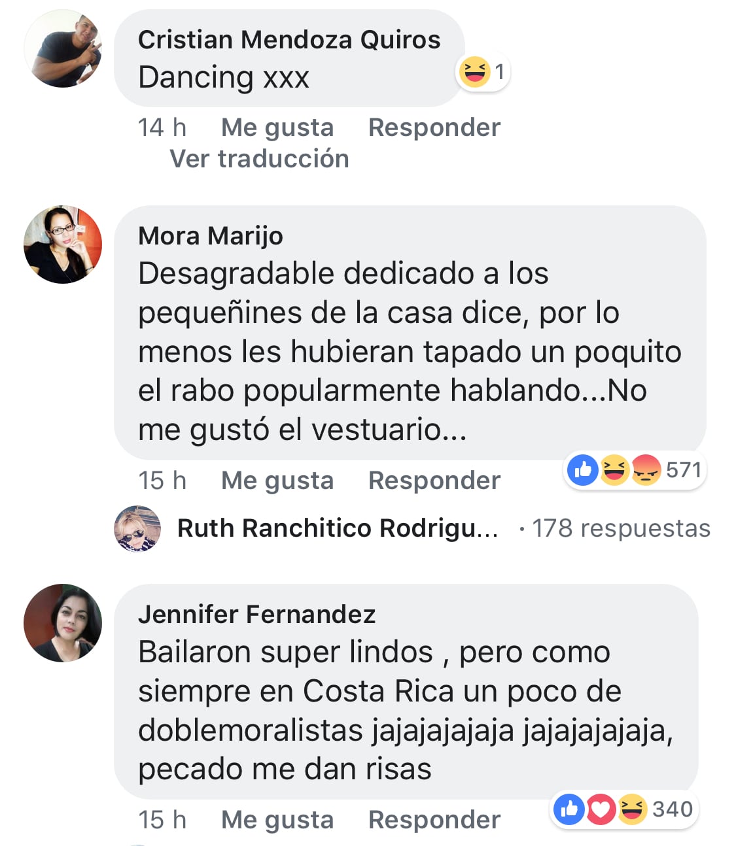Screen dimensions: 736x846
Task: Open Mora Marijo's profile photo
Action: point(63,245)
